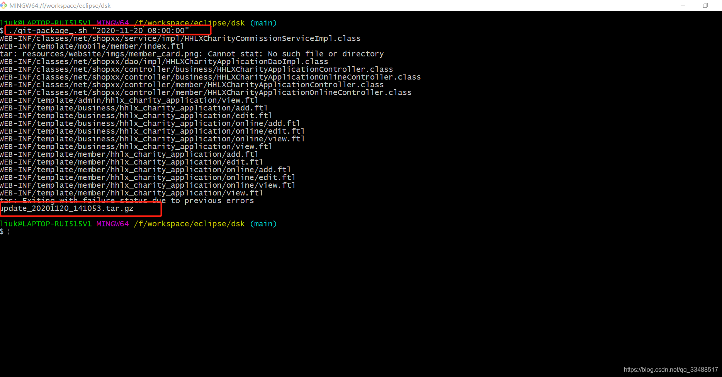Click the second prompt MINGW64 label
Image resolution: width=722 pixels, height=377 pixels.
click(x=113, y=224)
